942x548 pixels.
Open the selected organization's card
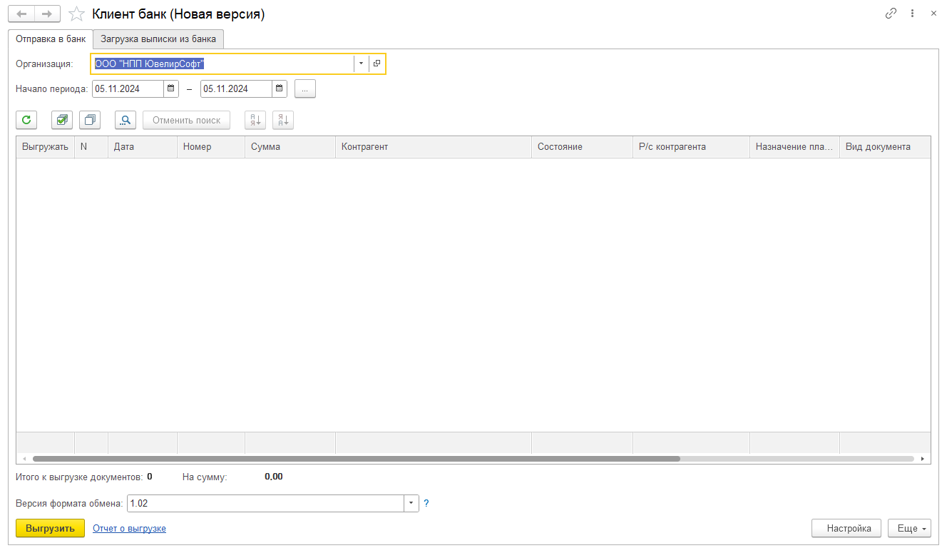(x=377, y=64)
